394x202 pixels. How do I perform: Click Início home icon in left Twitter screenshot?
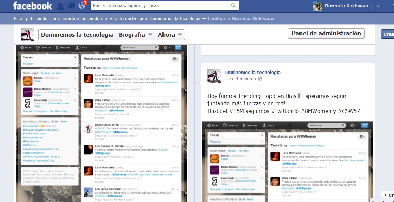point(25,47)
